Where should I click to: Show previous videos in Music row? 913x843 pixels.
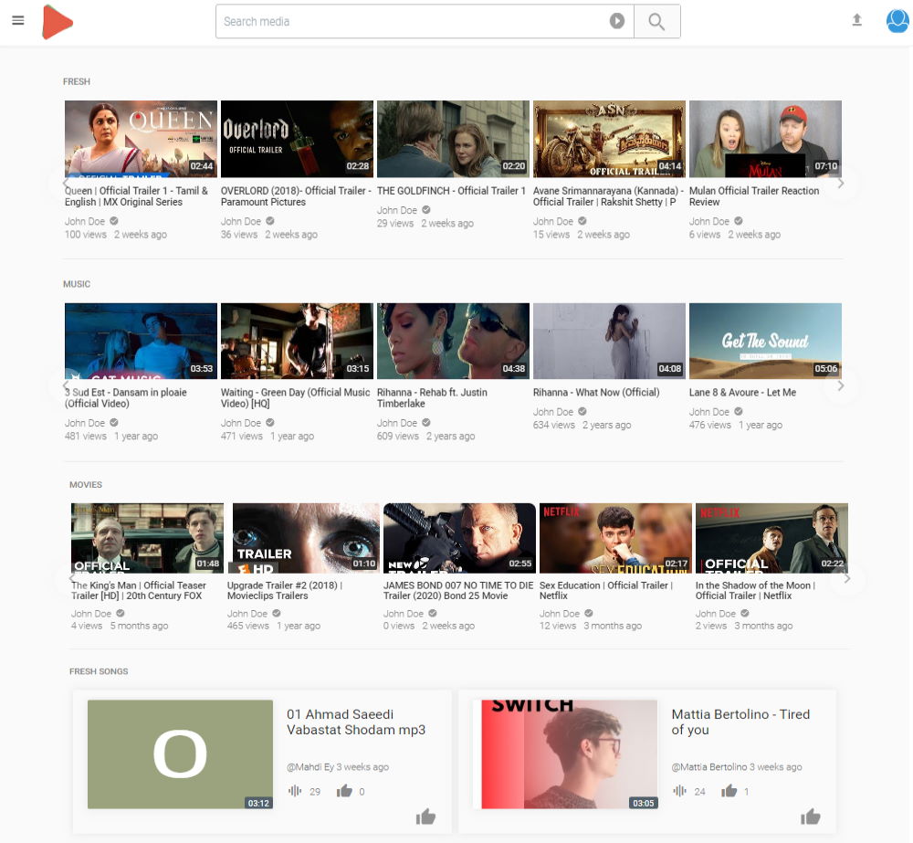[66, 385]
